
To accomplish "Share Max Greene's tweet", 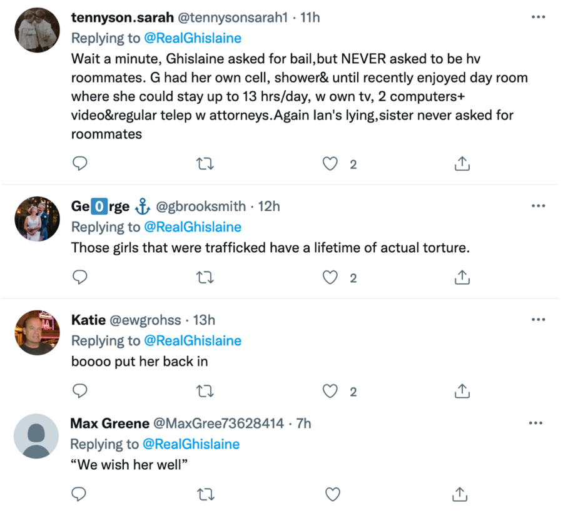I will coord(461,494).
